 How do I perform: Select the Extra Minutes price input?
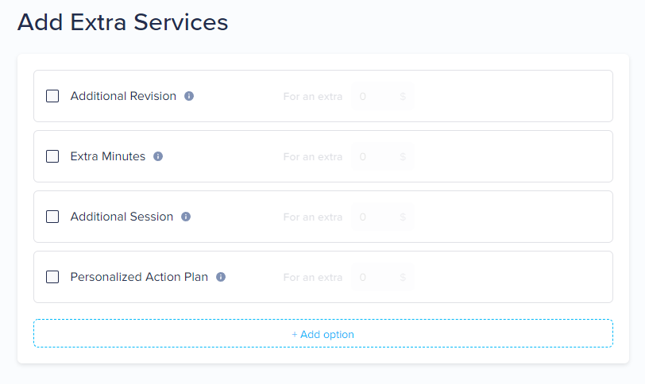383,156
